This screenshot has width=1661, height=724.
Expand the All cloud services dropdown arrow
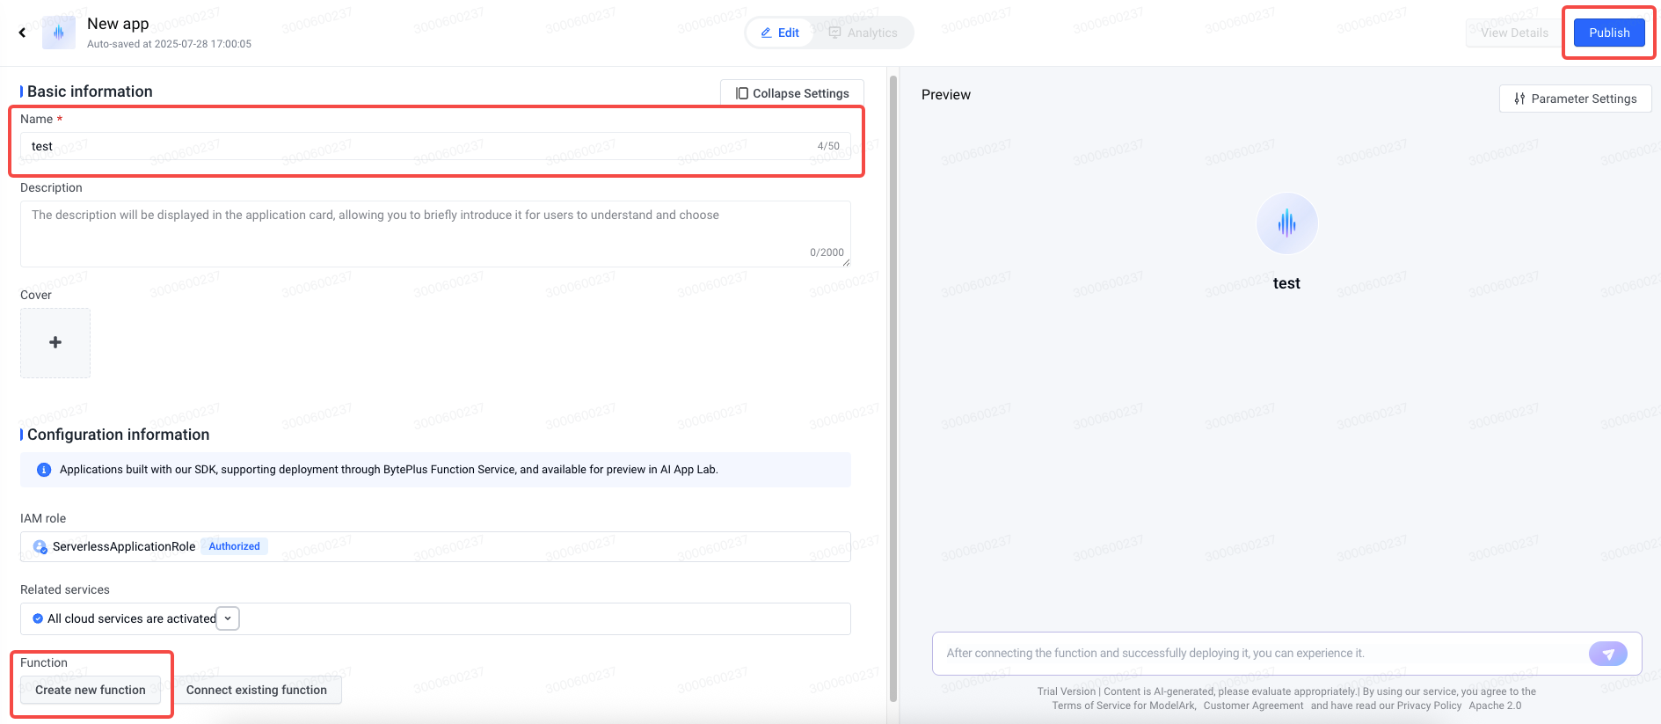tap(228, 618)
